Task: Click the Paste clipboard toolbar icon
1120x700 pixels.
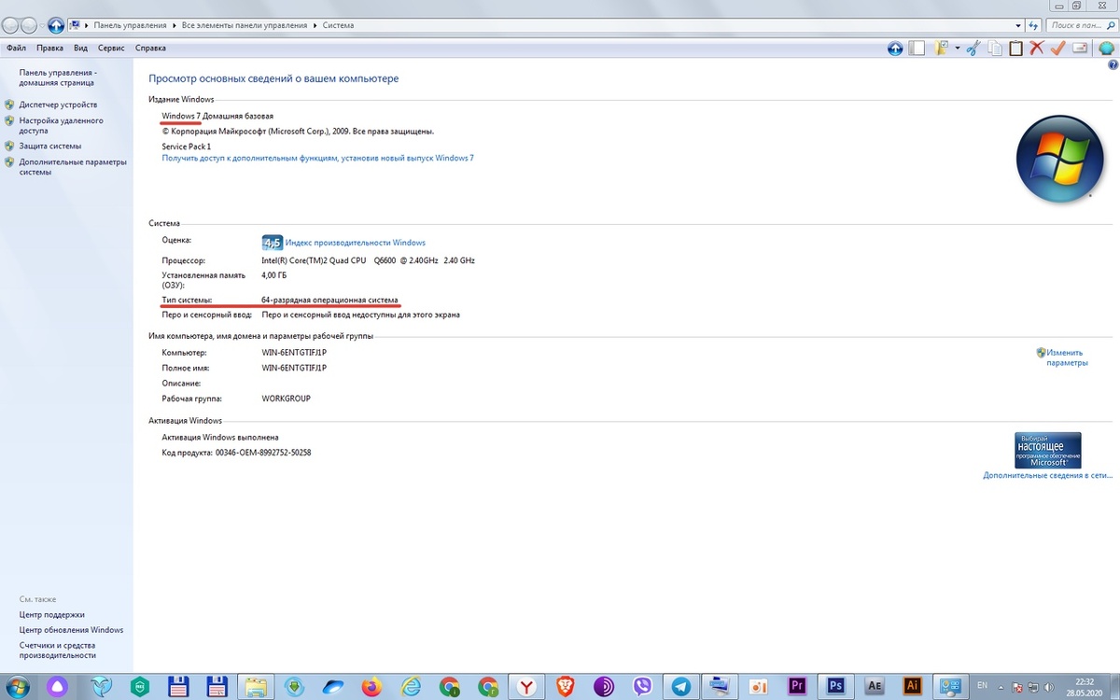Action: click(x=1016, y=49)
